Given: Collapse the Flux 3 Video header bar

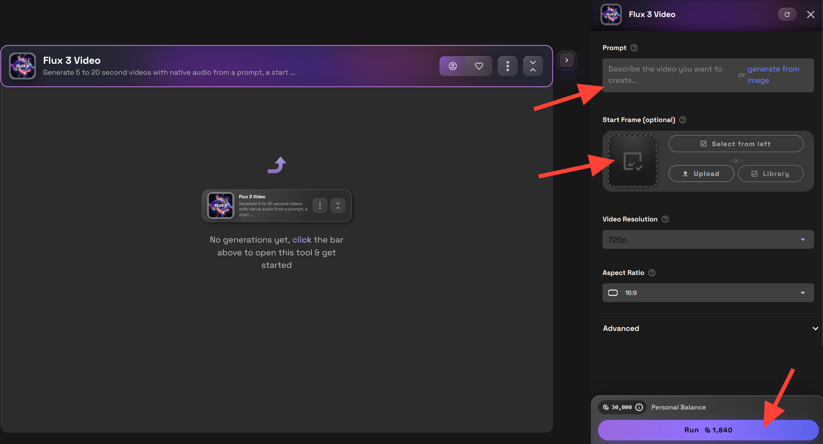Looking at the screenshot, I should click(x=533, y=66).
